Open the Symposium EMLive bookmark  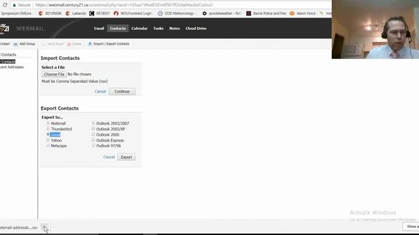click(x=16, y=13)
